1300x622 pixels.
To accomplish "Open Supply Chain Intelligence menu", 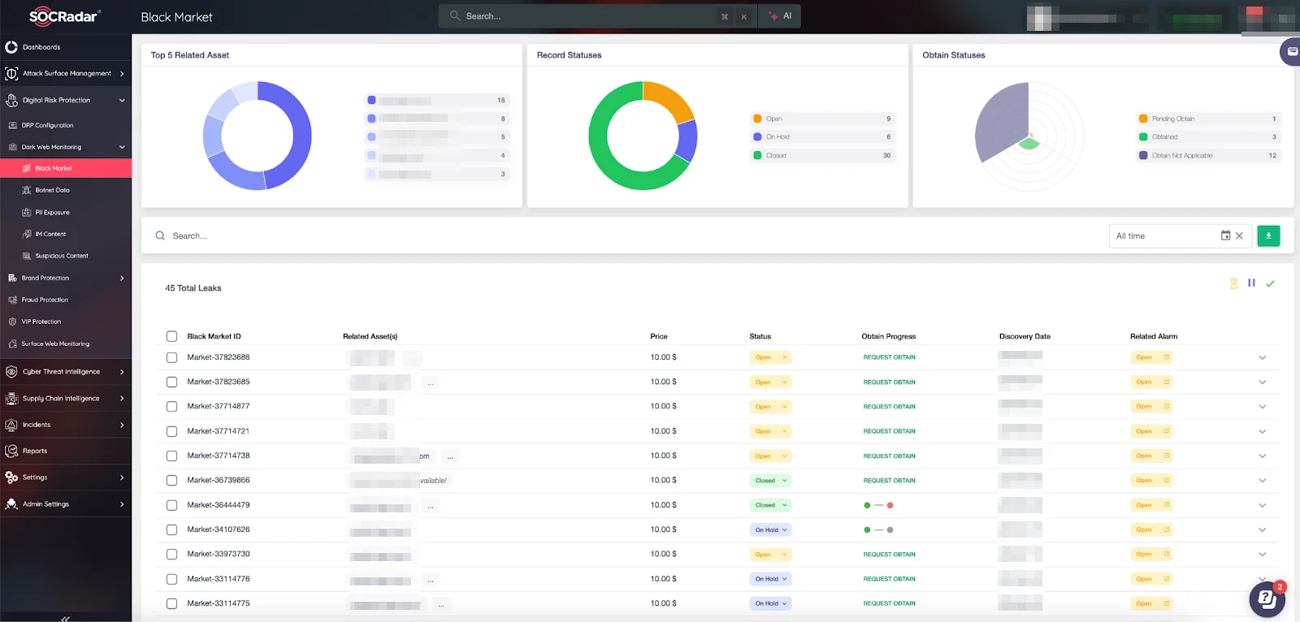I will click(66, 399).
